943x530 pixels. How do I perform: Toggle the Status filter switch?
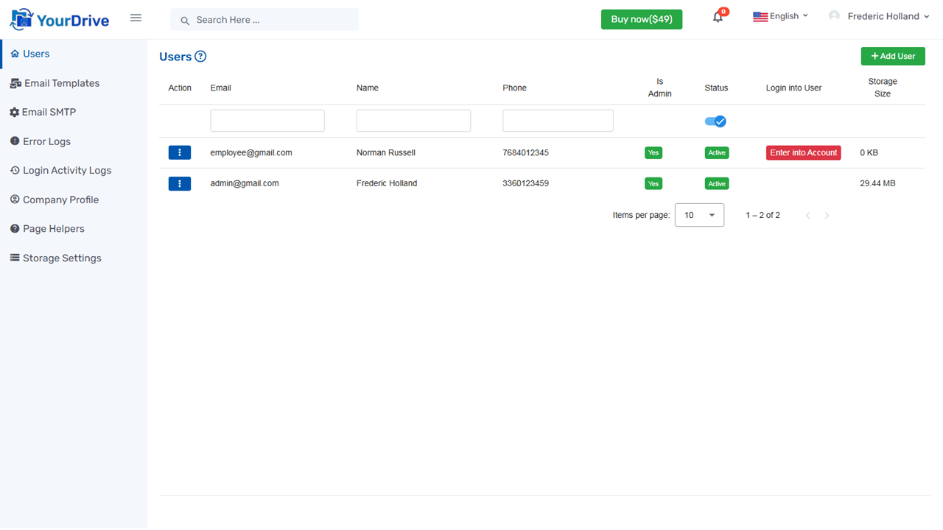coord(715,121)
